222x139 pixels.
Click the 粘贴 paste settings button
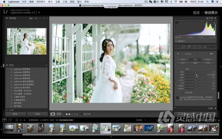(x=38, y=114)
